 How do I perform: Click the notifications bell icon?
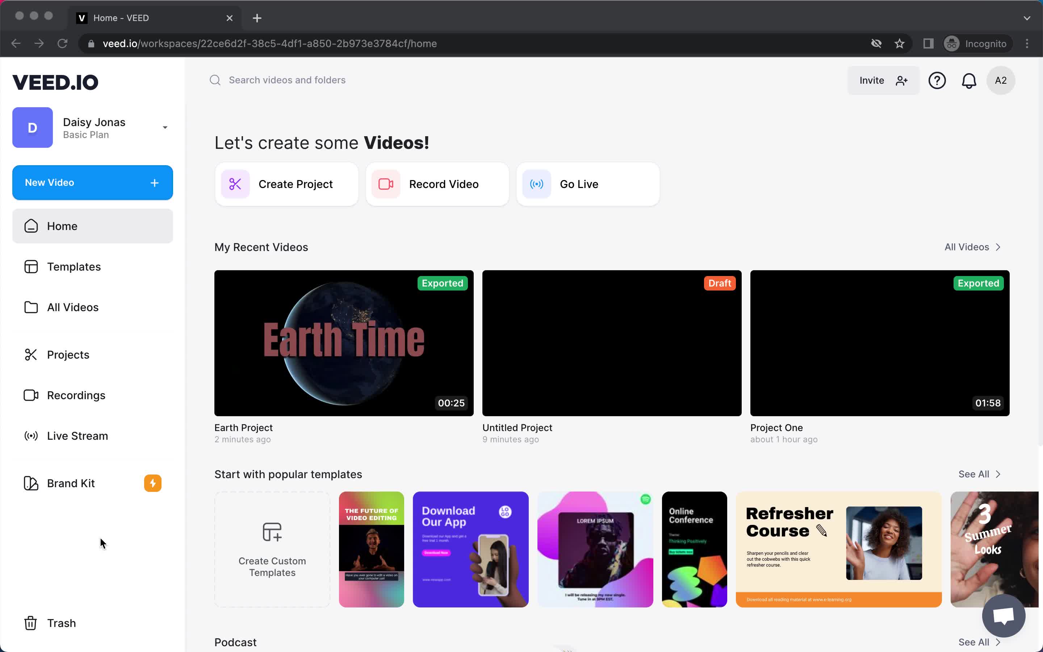969,80
